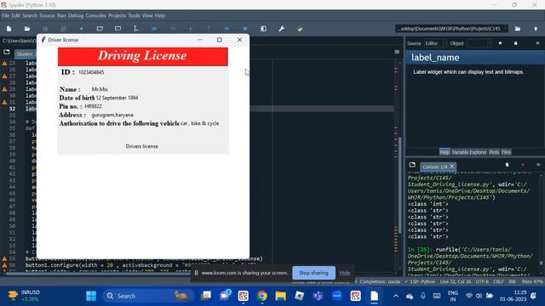Open the View menu
The height and width of the screenshot is (306, 545).
pos(147,15)
